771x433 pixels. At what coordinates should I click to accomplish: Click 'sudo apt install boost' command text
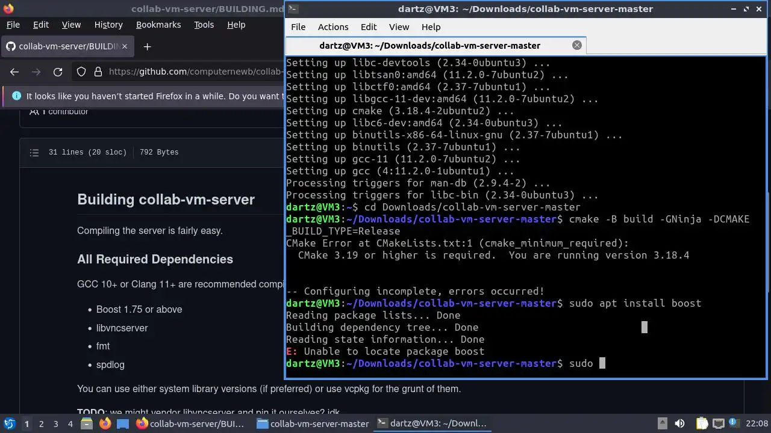635,303
